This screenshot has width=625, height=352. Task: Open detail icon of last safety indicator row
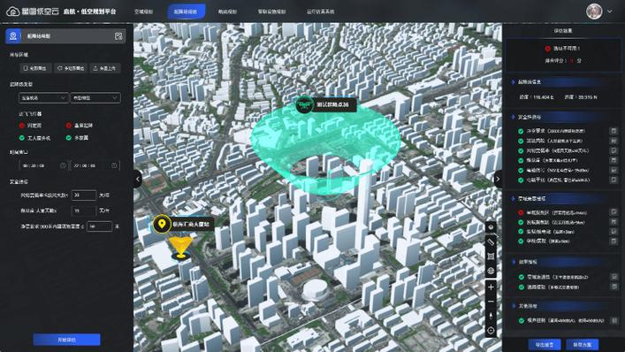tap(614, 180)
